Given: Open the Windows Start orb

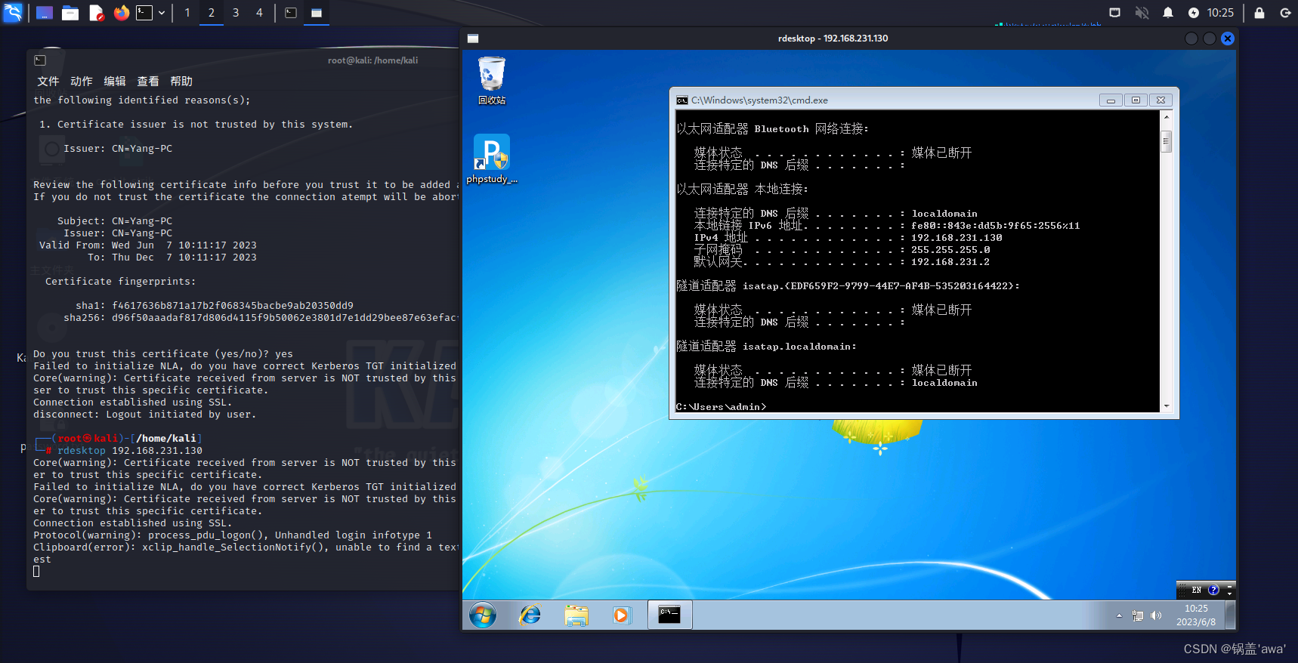Looking at the screenshot, I should point(483,615).
